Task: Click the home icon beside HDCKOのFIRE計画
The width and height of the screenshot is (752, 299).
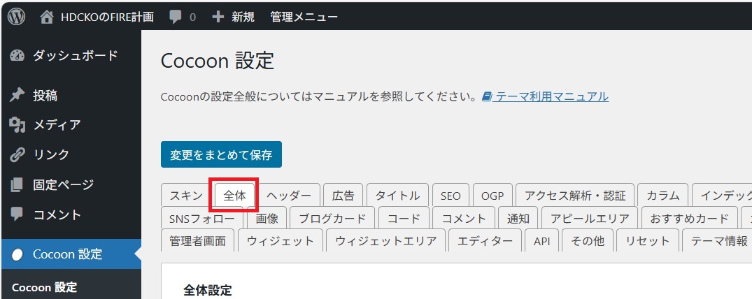Action: 47,17
